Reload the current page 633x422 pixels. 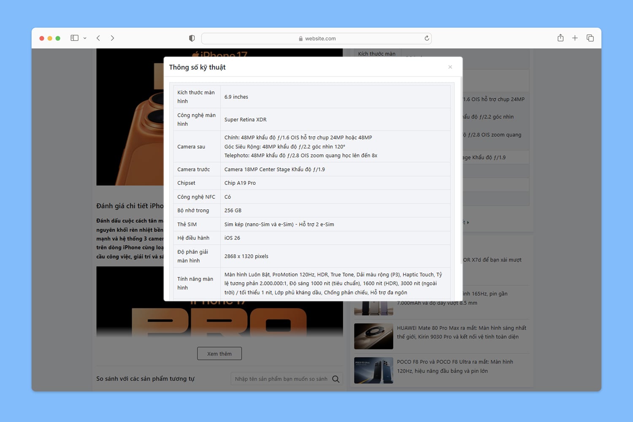pos(427,38)
